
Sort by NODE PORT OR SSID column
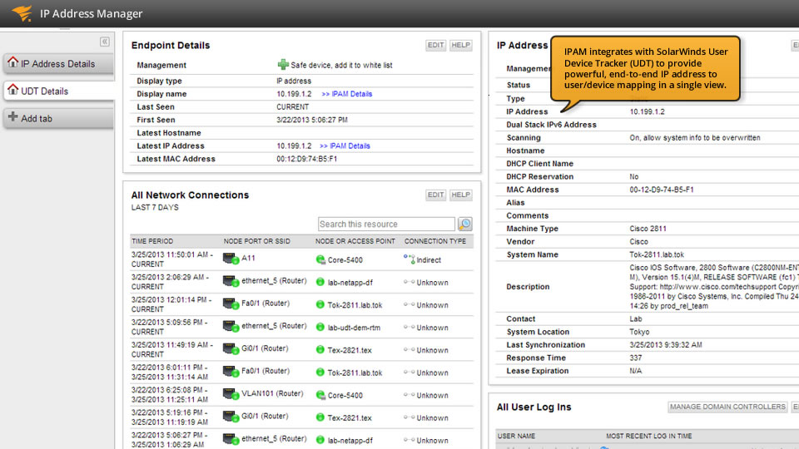[x=257, y=241]
